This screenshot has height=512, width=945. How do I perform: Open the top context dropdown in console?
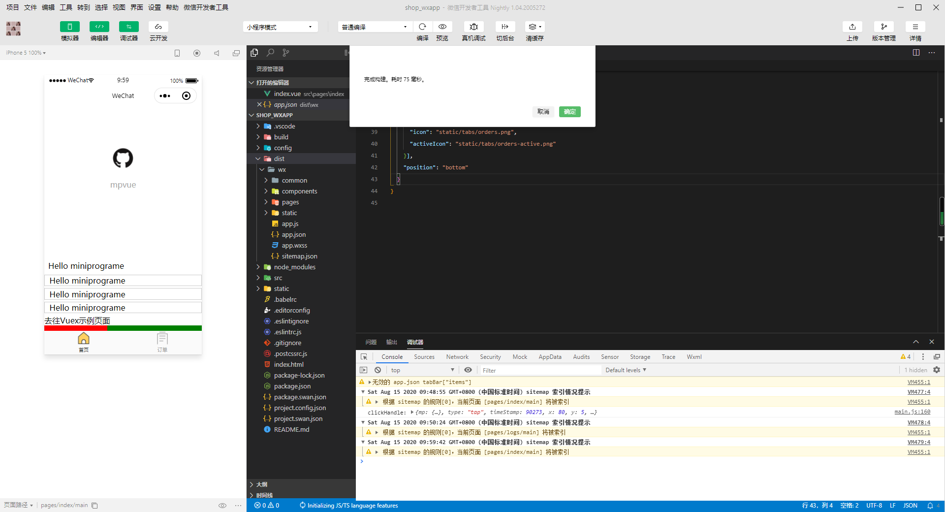click(422, 370)
